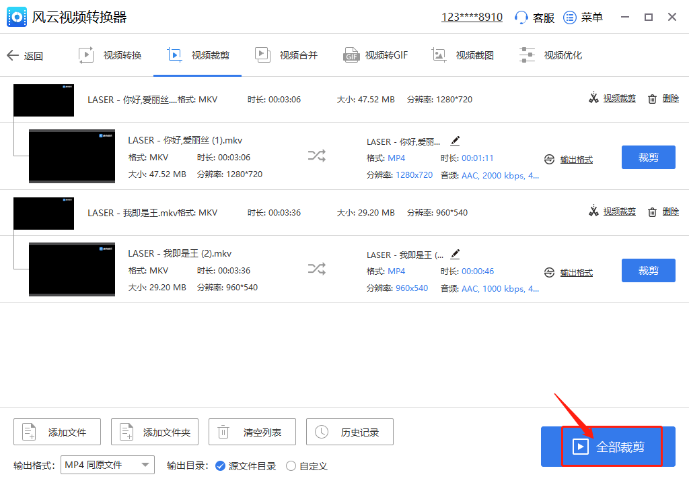Click 输出格式 icon for 你好,爱丽丝 clip

(549, 160)
